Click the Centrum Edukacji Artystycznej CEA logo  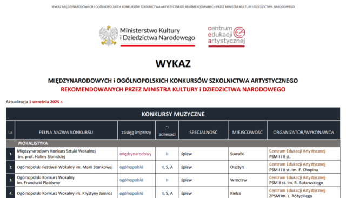click(x=227, y=36)
